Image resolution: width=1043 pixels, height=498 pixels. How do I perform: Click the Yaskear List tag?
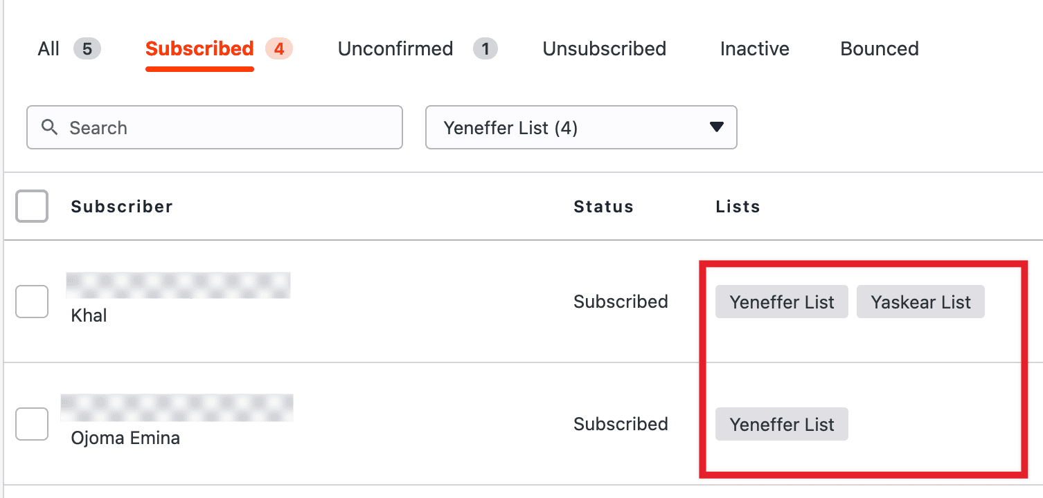(x=920, y=302)
